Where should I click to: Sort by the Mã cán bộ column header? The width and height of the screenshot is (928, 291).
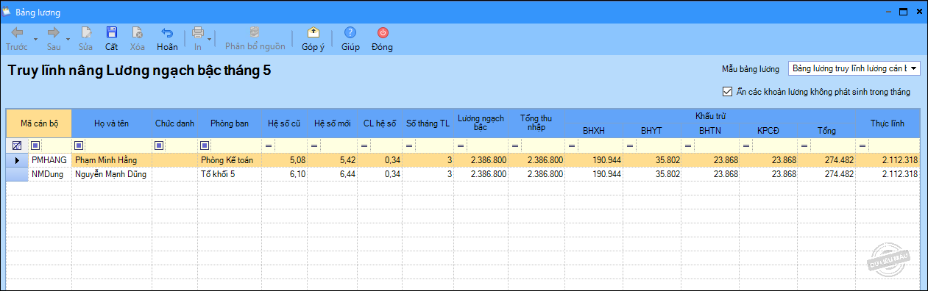coord(39,123)
